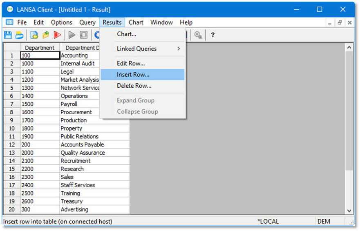Screen dimensions: 360x231
Task: Select Edit Row... in Results menu
Action: (x=143, y=63)
